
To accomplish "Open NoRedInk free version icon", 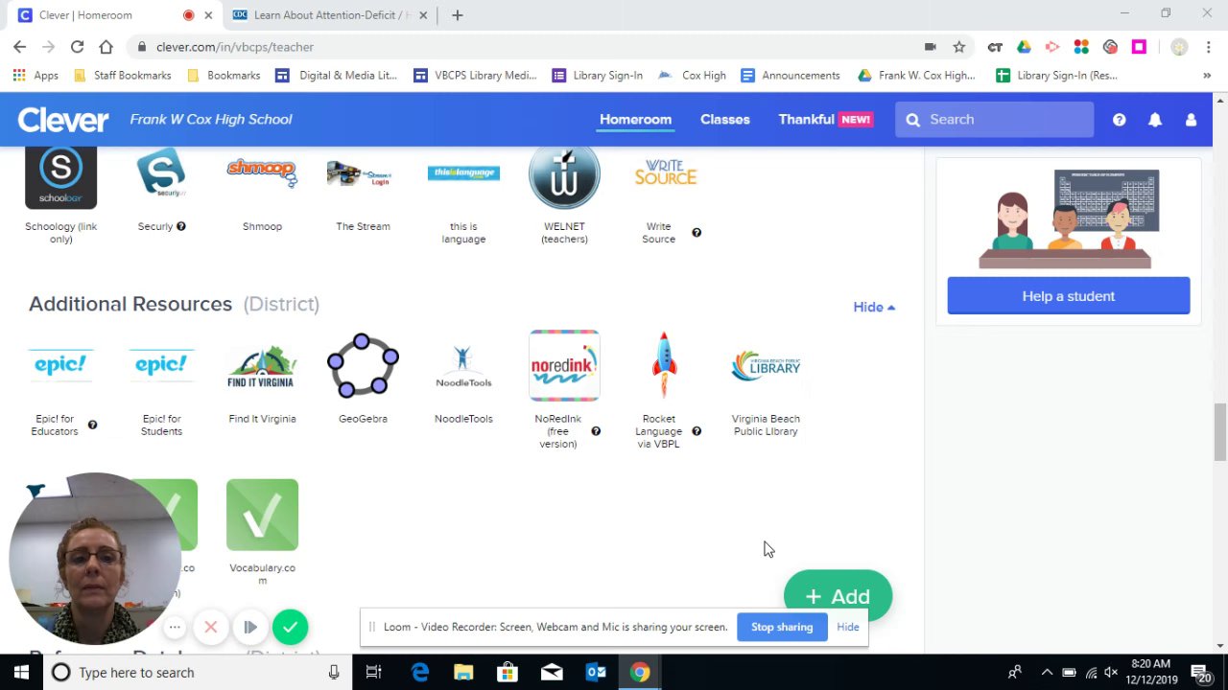I will click(x=564, y=365).
